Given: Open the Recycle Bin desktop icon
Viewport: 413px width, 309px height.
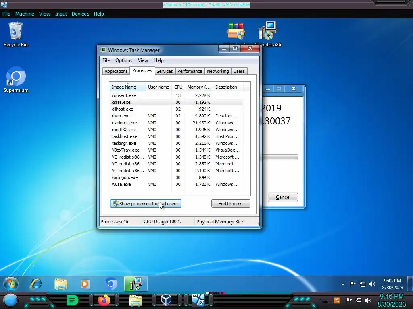Looking at the screenshot, I should click(x=16, y=35).
